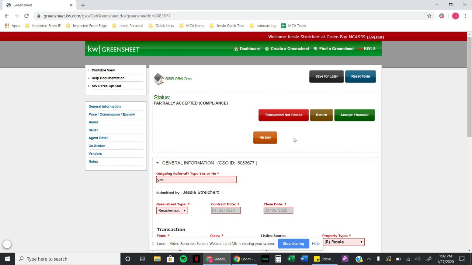Click the Reset Form button
472x265 pixels.
click(x=361, y=77)
